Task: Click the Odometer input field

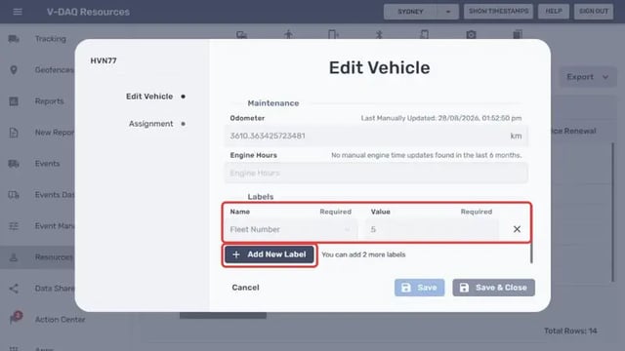Action: pyautogui.click(x=376, y=136)
